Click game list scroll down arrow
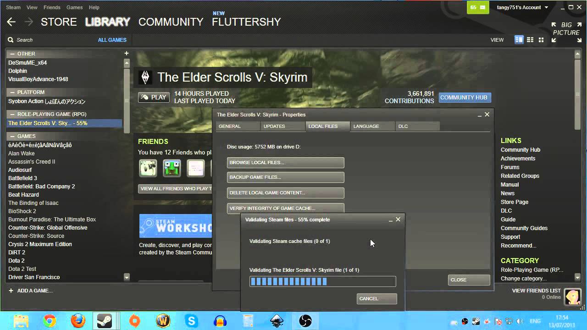 (127, 277)
